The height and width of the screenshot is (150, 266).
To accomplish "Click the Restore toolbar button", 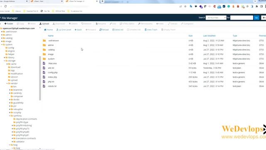I will click(x=86, y=24).
